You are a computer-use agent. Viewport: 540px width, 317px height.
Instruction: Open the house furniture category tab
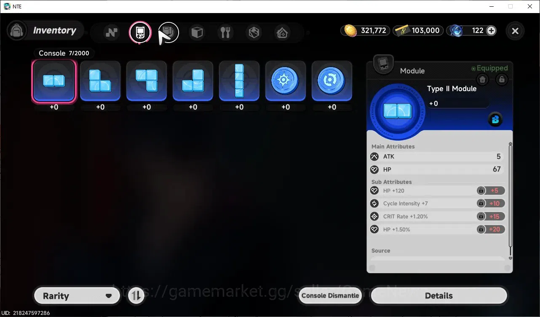click(282, 32)
